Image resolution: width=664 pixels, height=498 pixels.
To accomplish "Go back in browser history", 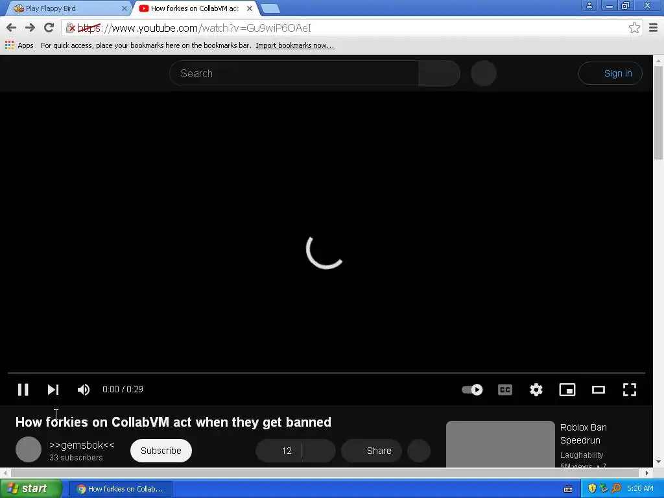I will point(12,28).
